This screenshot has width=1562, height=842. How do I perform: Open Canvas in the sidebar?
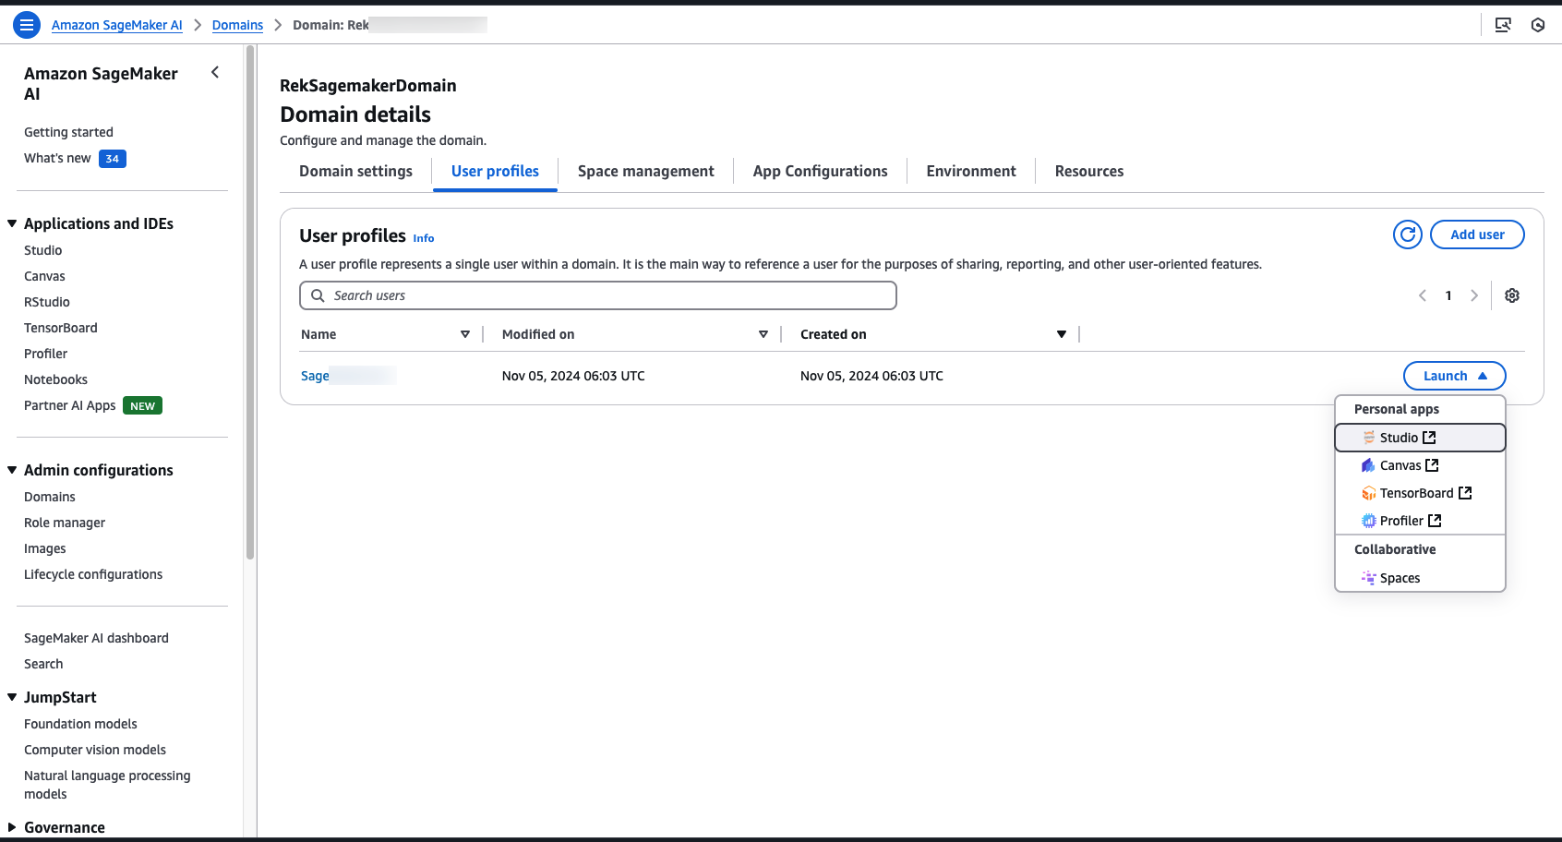[x=44, y=276]
